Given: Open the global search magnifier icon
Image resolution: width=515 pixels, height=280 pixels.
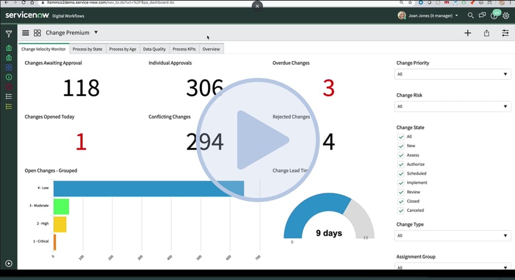Looking at the screenshot, I should click(x=471, y=16).
